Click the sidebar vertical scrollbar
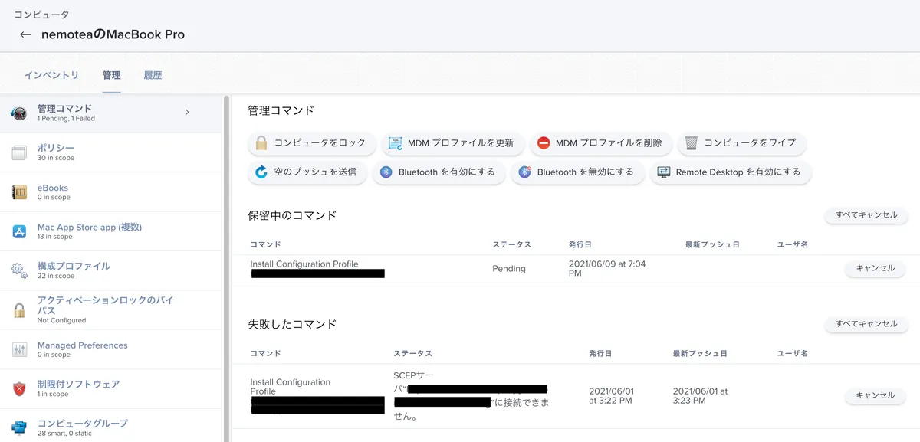Screen dimensions: 920x442 [225, 268]
